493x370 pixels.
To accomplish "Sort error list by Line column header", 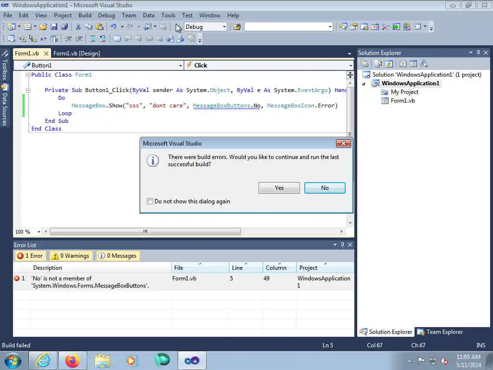I will 246,268.
